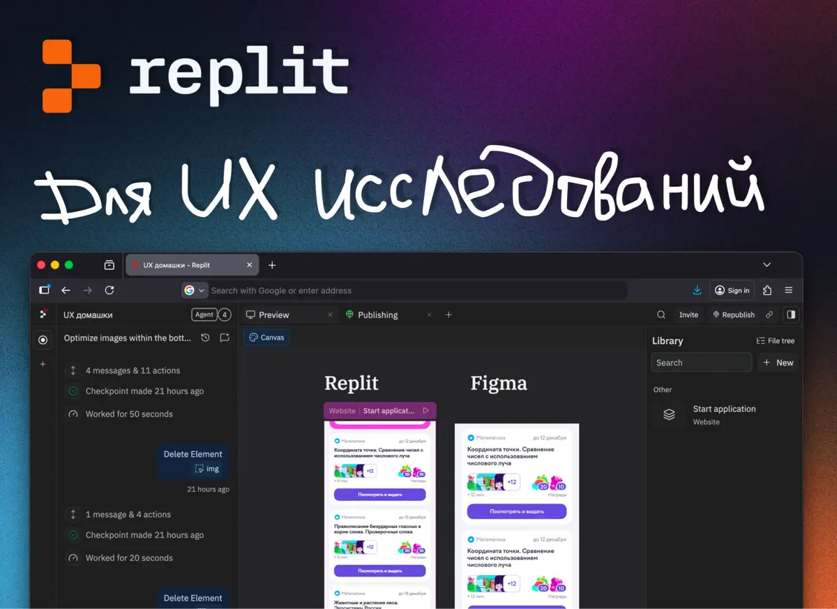Open the File tree view
This screenshot has width=837, height=609.
click(776, 341)
